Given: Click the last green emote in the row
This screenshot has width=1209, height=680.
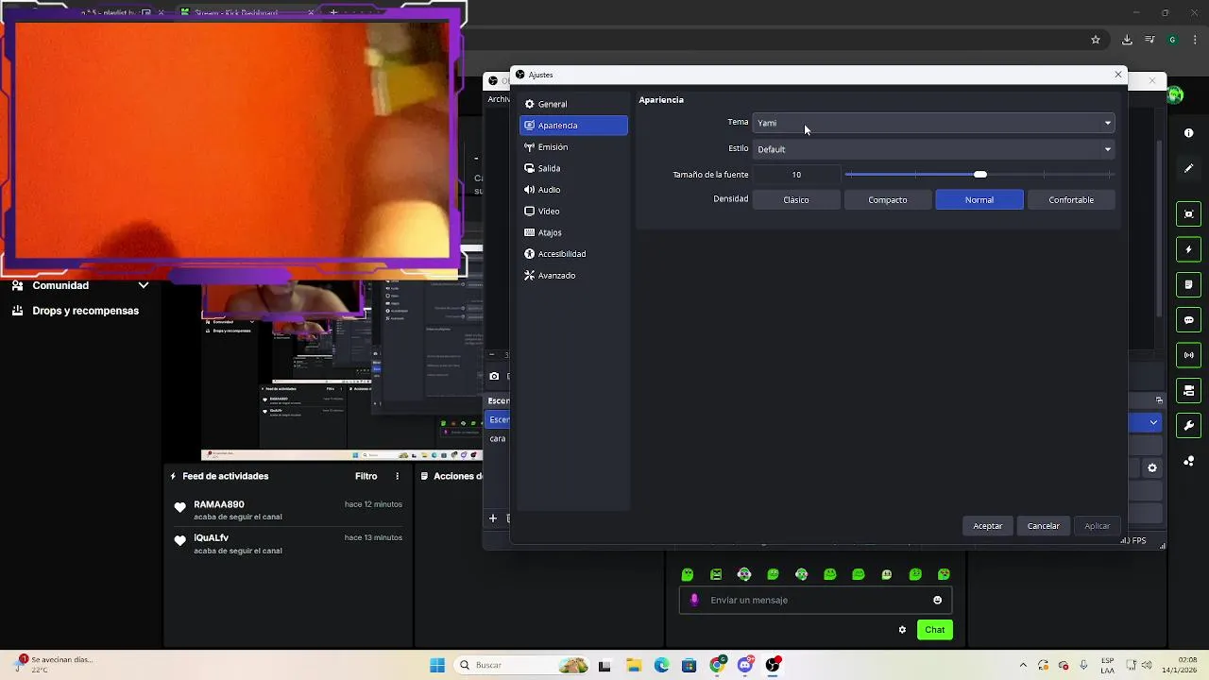Looking at the screenshot, I should [944, 574].
